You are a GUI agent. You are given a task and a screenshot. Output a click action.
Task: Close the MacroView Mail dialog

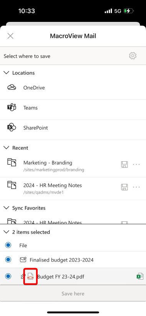(10, 36)
